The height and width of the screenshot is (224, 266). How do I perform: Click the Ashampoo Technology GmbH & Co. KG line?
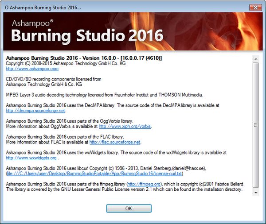(44, 85)
